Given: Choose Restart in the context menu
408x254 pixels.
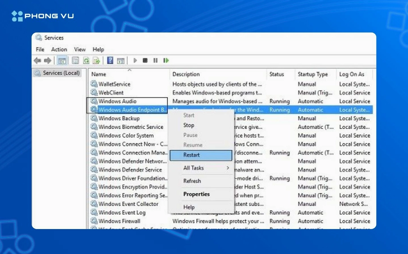Looking at the screenshot, I should [201, 155].
